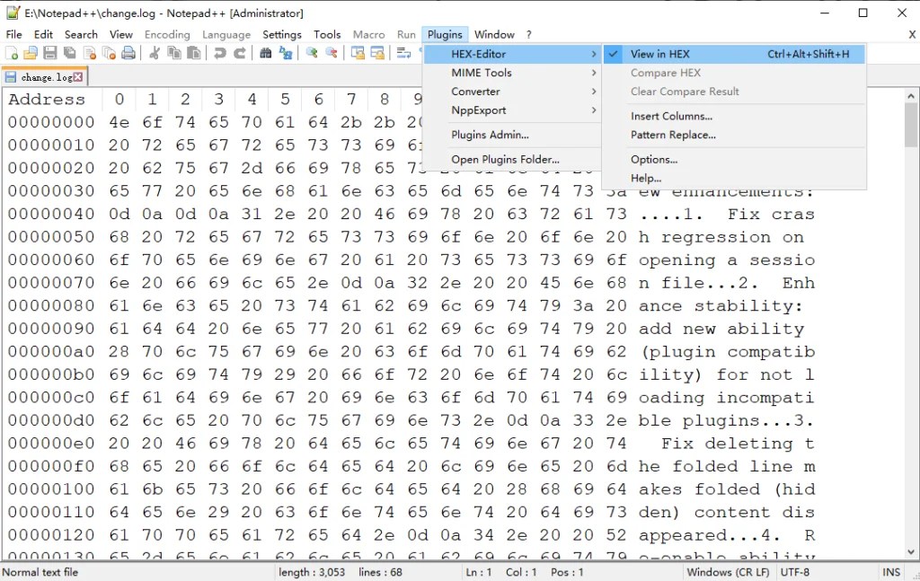The image size is (920, 581).
Task: Open the Window menu
Action: (494, 35)
